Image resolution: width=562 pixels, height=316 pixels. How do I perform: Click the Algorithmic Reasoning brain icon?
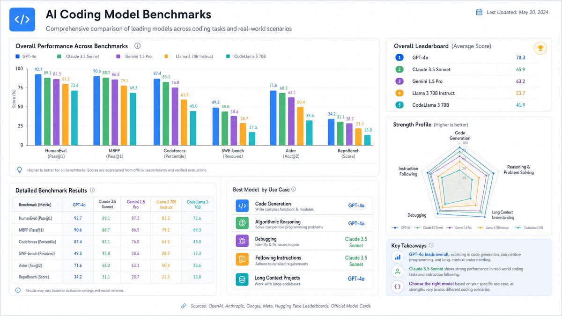coord(242,224)
